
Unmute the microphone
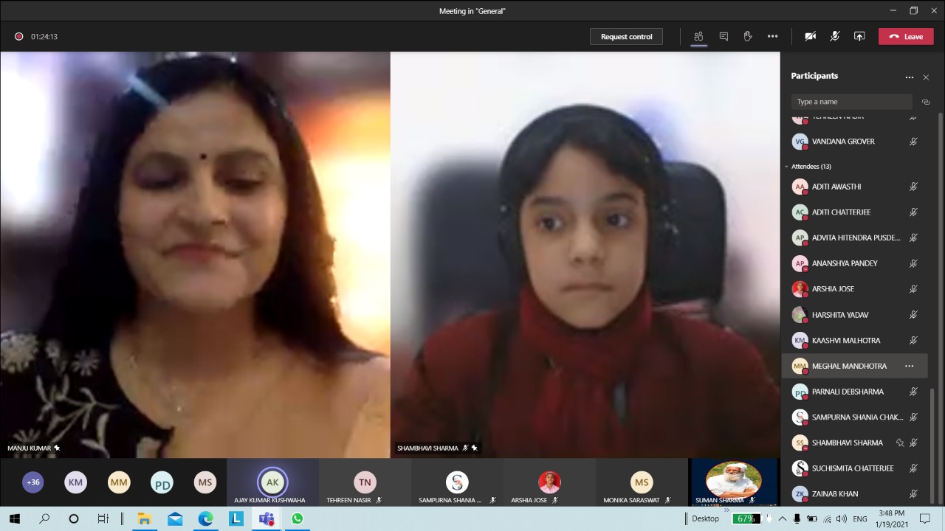tap(835, 36)
